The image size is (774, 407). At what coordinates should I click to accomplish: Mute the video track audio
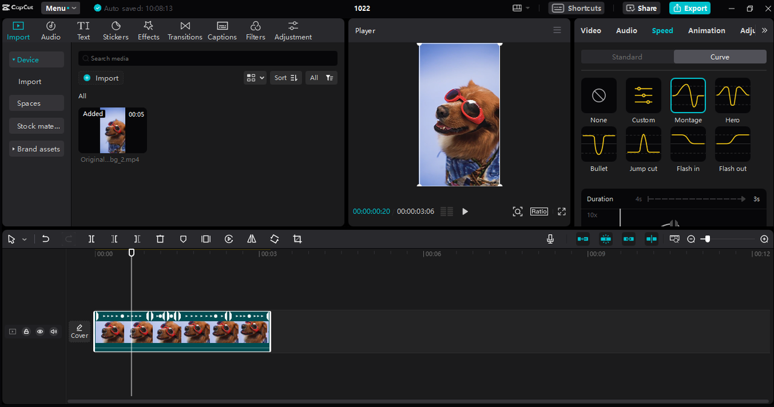54,331
